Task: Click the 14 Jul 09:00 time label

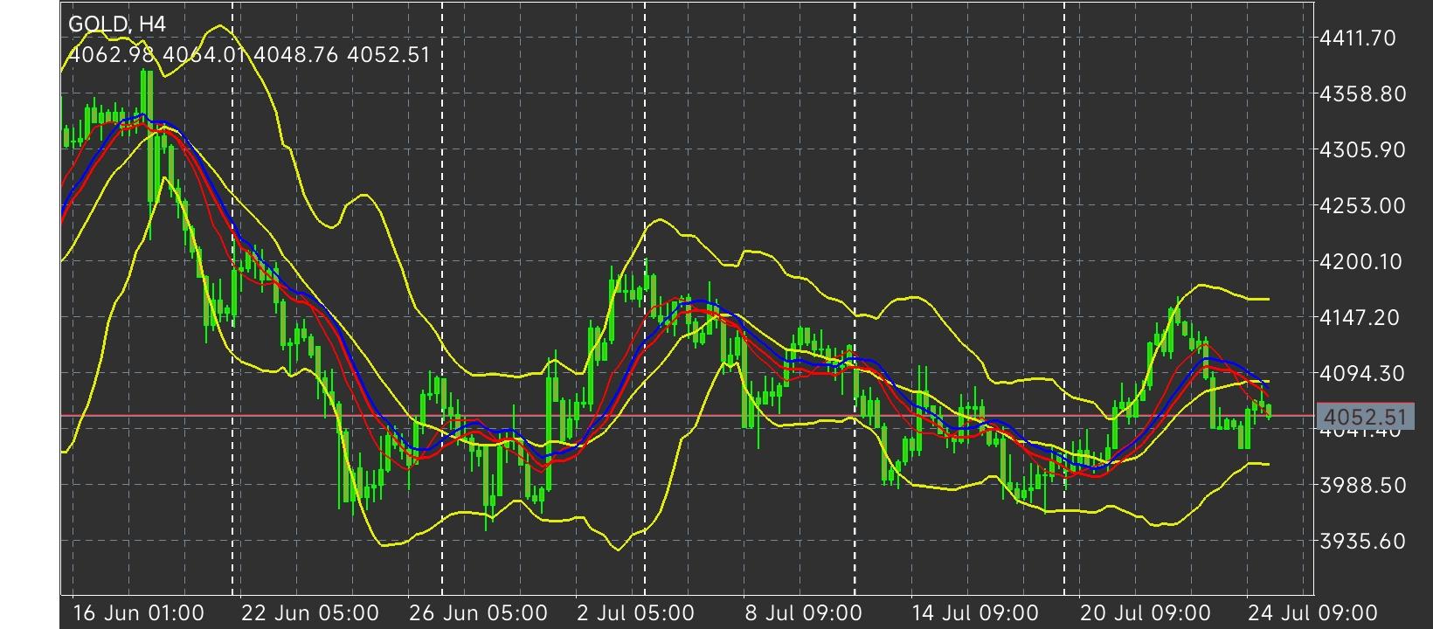Action: [978, 612]
